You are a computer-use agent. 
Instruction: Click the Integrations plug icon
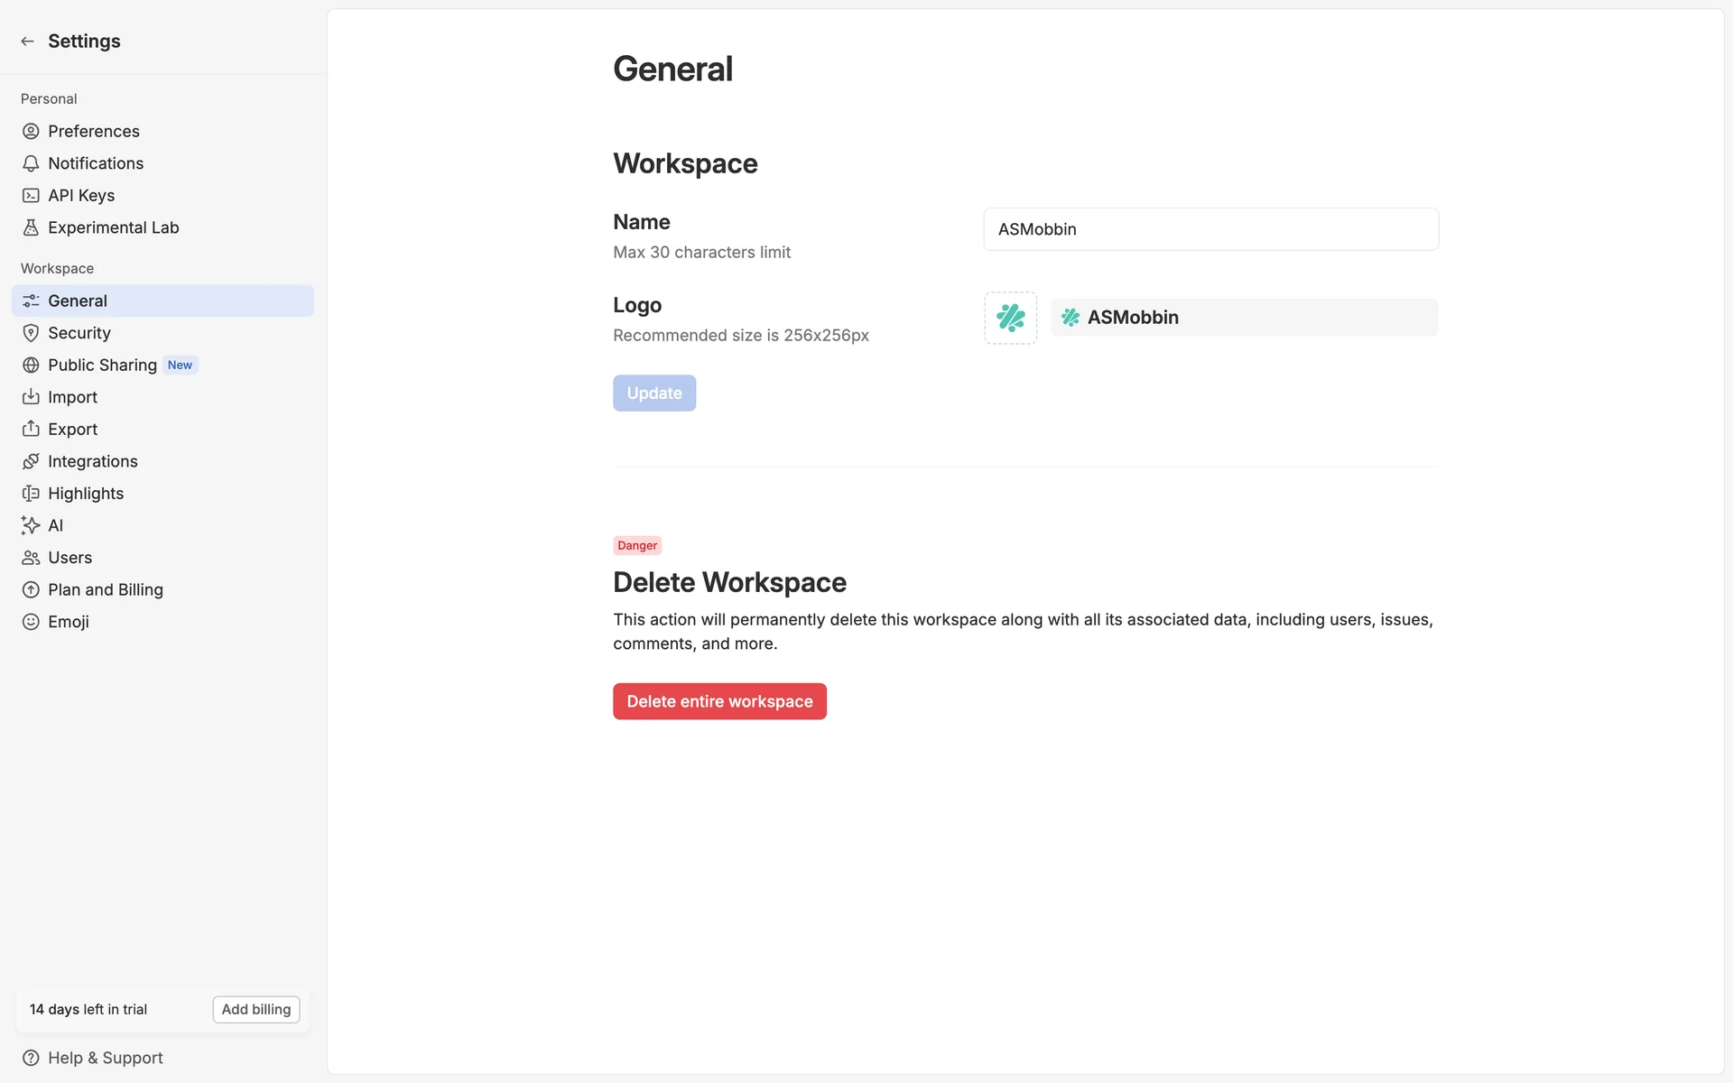point(31,461)
